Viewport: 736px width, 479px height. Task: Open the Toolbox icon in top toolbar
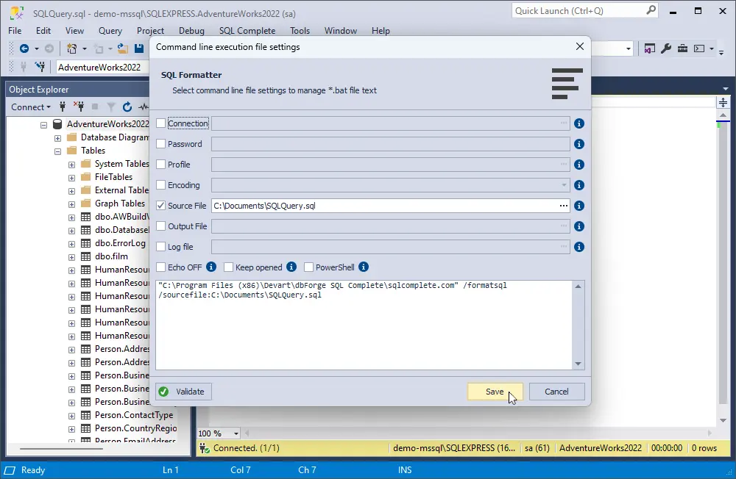click(684, 48)
